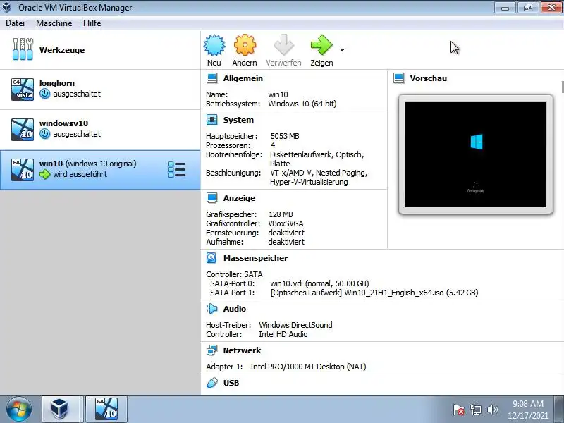Click the 5053 MB Hauptspeicher value
Viewport: 564px width, 423px height.
(x=285, y=136)
